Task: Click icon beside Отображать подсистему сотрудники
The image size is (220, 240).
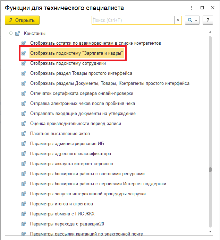Action: pos(24,63)
